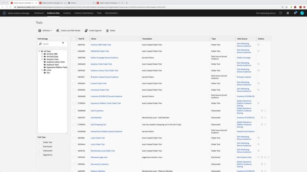Click first action icon in Gold Member row
This screenshot has height=172, width=307.
tap(262, 118)
